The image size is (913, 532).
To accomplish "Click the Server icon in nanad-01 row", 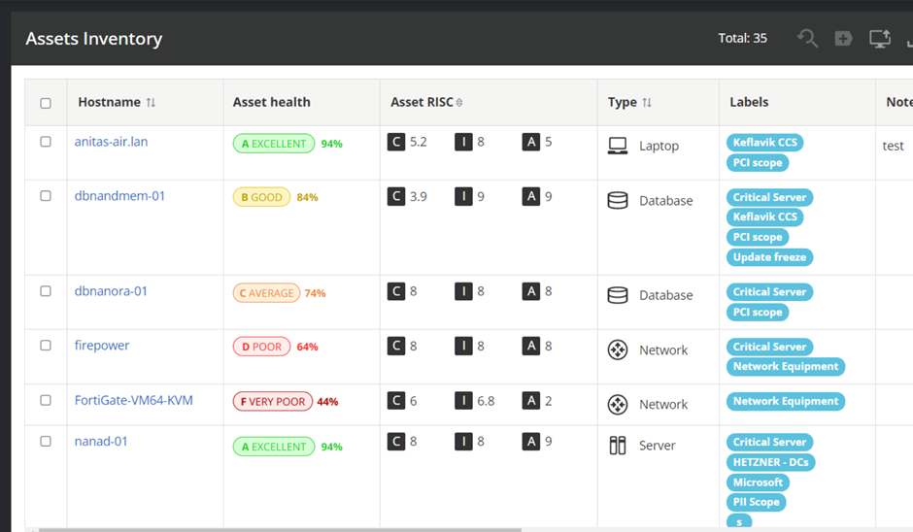I will pyautogui.click(x=617, y=446).
